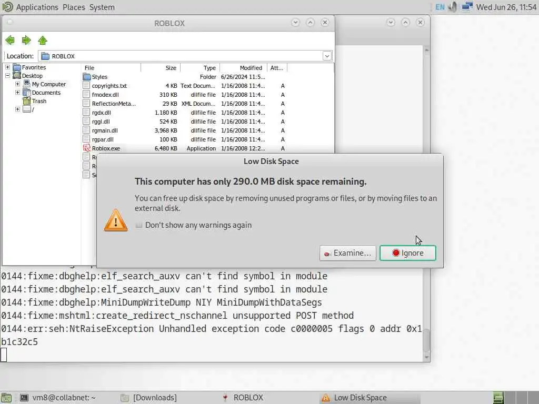Select Favorites folder icon in tree
539x404 pixels.
pos(17,67)
